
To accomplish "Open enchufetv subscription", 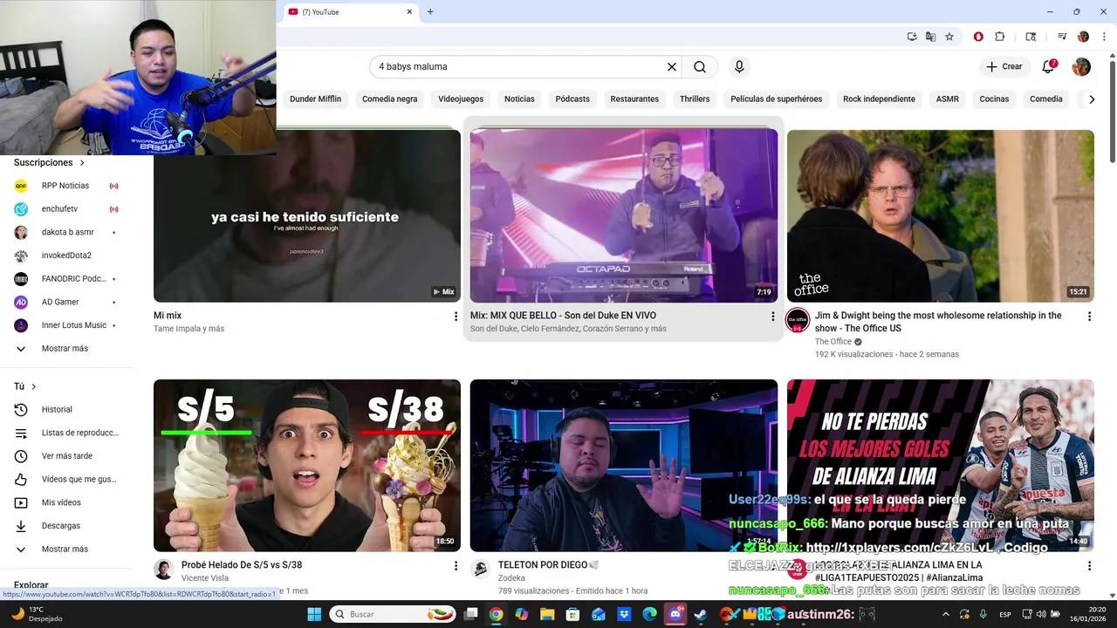I will coord(66,209).
